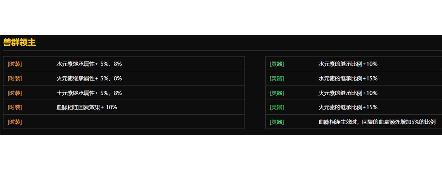Click the [灵器] tag beside 血脉相连生效时

coord(277,122)
